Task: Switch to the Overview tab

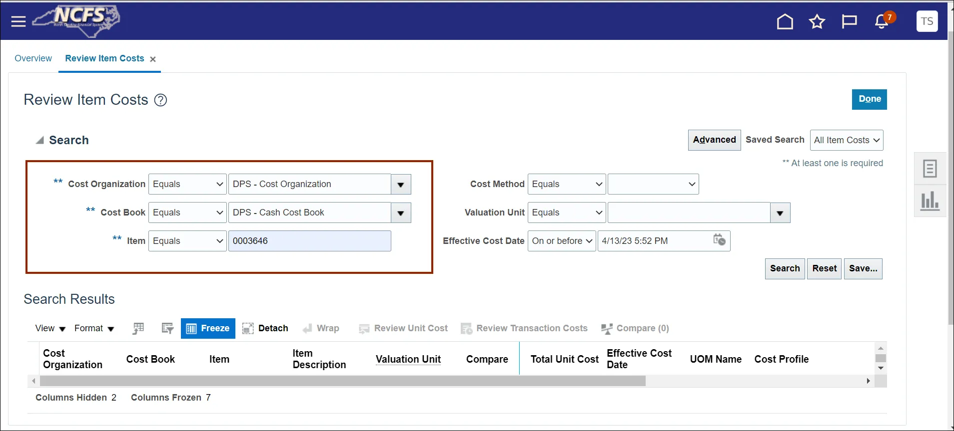Action: click(x=33, y=58)
